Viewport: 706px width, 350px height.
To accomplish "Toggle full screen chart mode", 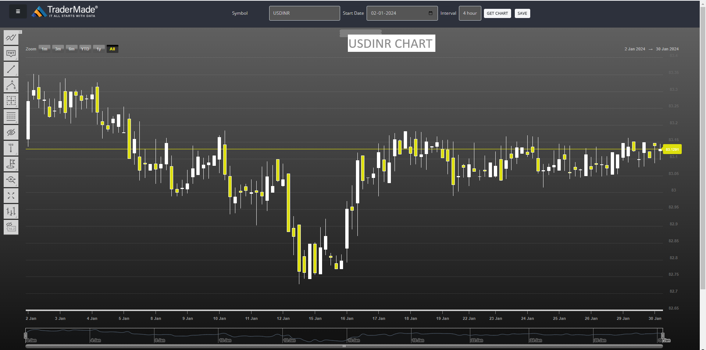I will (x=11, y=196).
